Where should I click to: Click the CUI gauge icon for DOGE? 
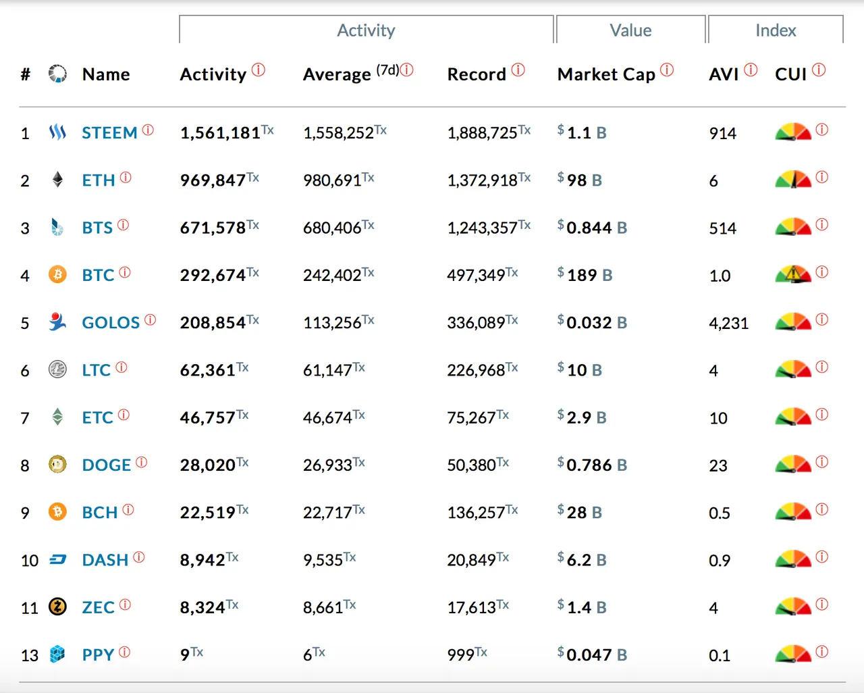pos(793,463)
